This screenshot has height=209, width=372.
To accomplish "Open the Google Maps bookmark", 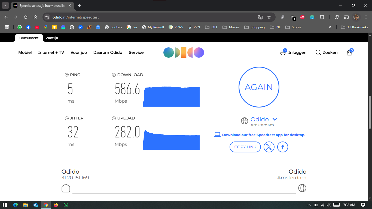I will (46, 27).
